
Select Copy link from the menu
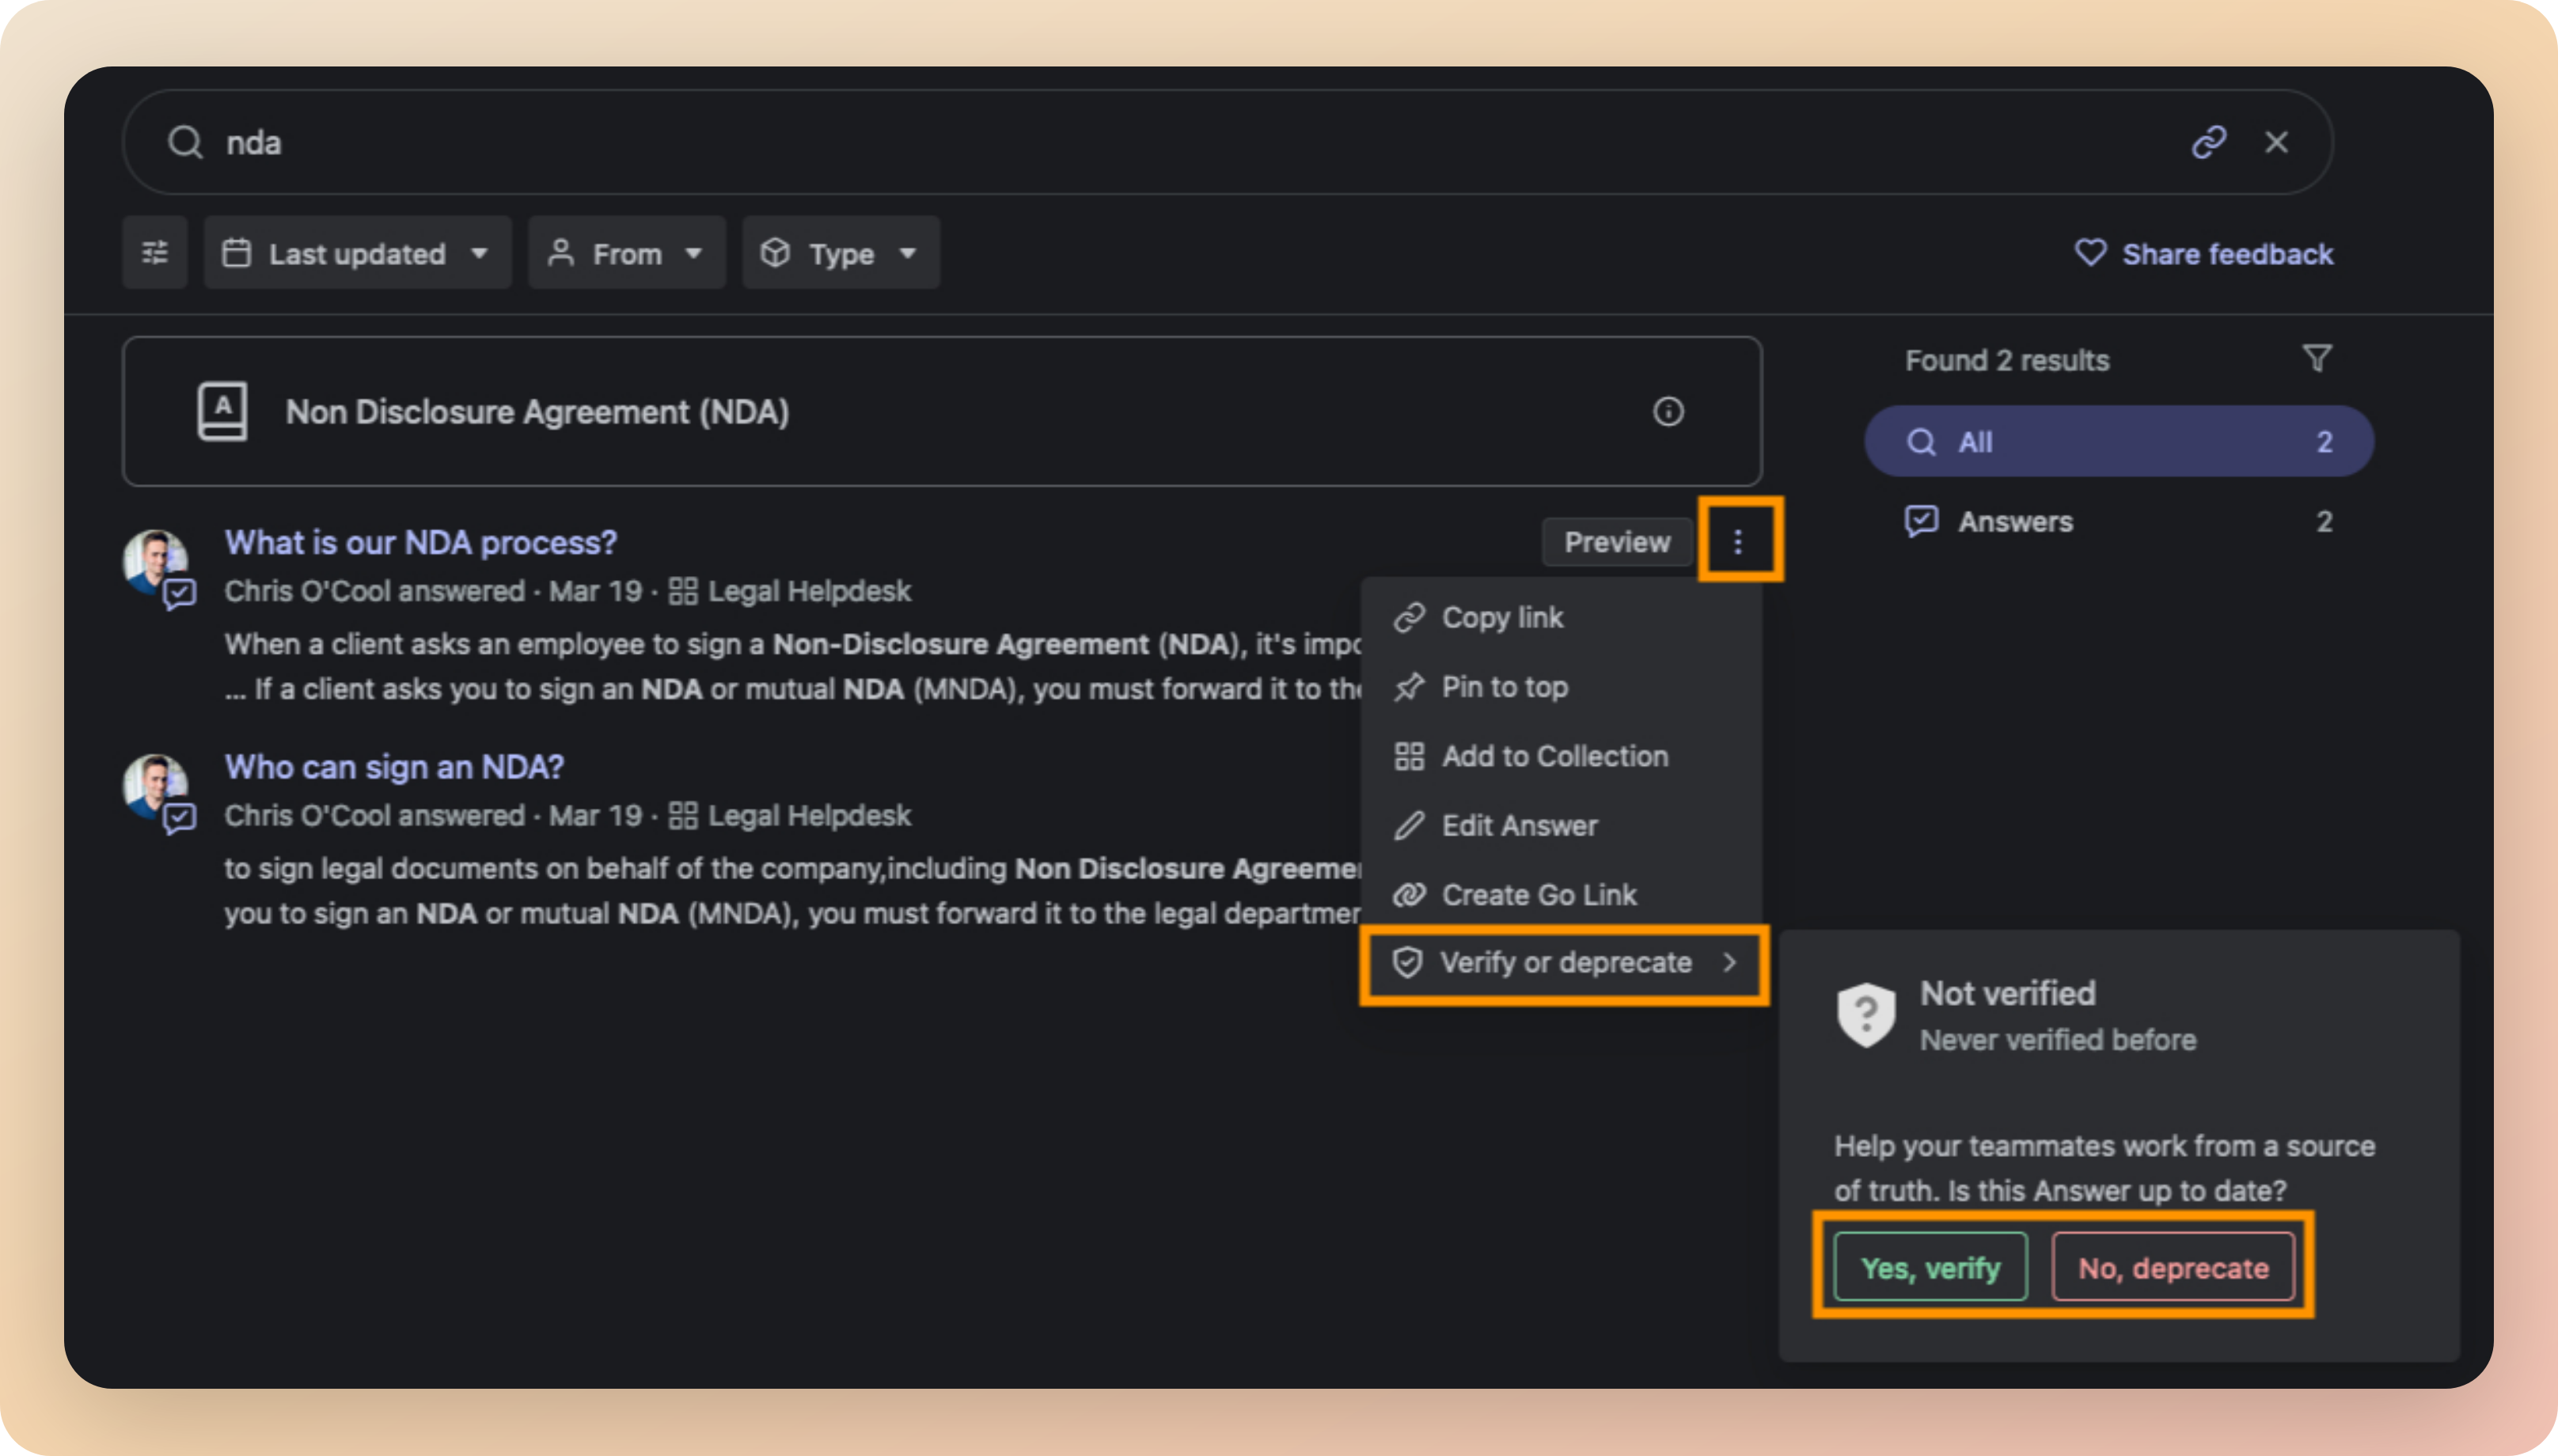pos(1501,618)
